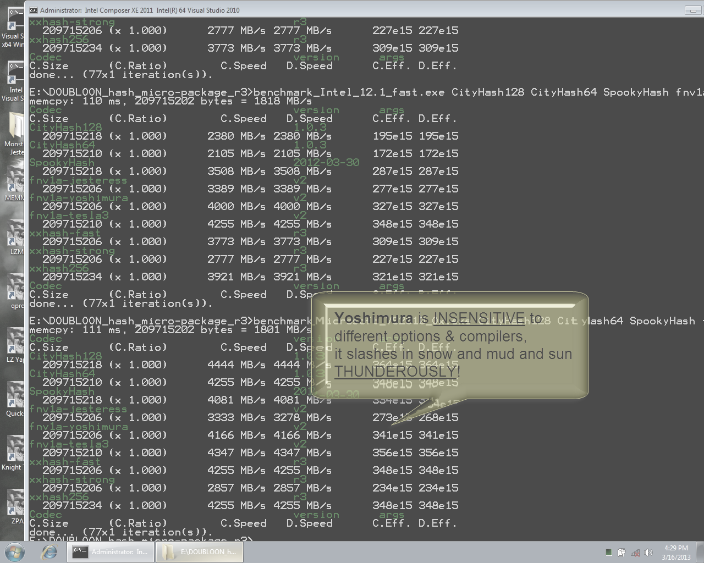This screenshot has height=563, width=704.
Task: Click the '4444 MB/s' C.Speed value
Action: click(237, 365)
